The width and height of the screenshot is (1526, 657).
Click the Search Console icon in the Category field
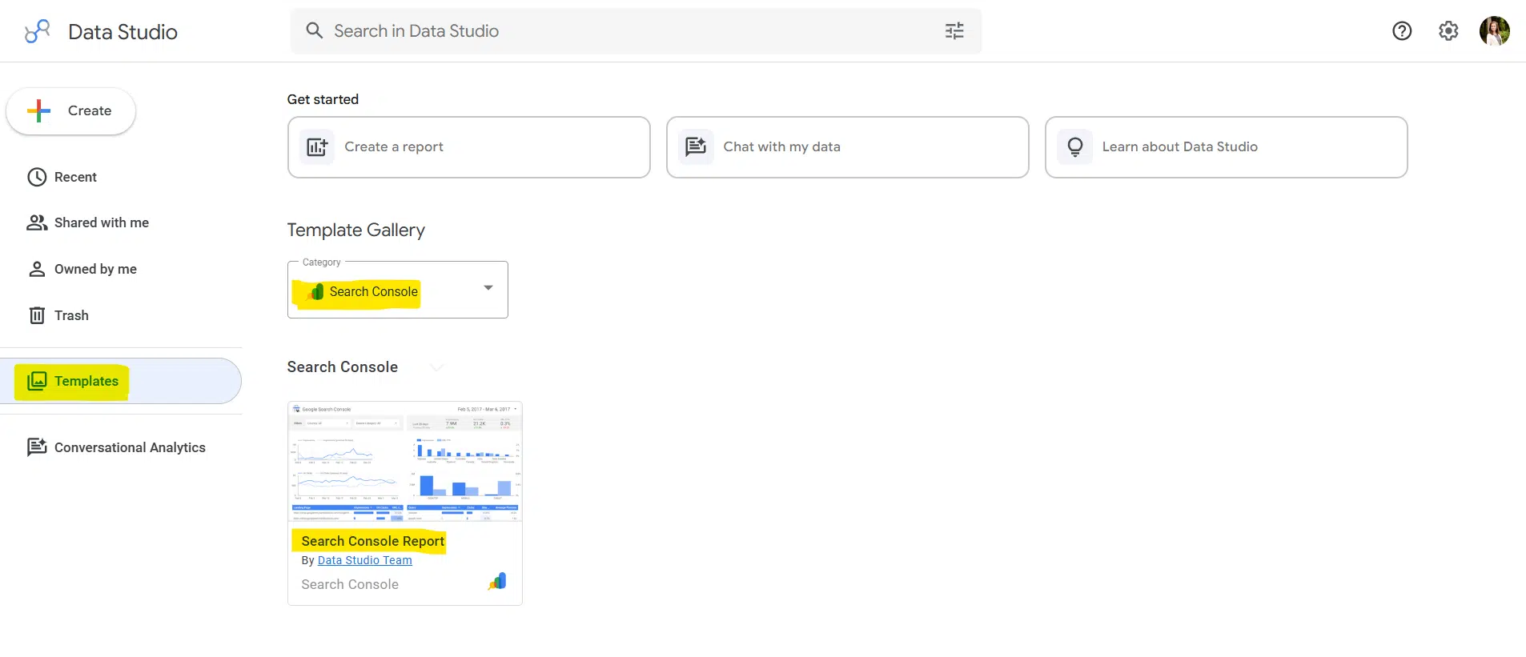[x=316, y=292]
